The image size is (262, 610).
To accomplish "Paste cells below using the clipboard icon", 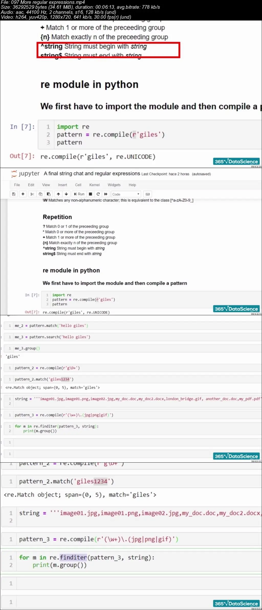I will click(x=49, y=194).
